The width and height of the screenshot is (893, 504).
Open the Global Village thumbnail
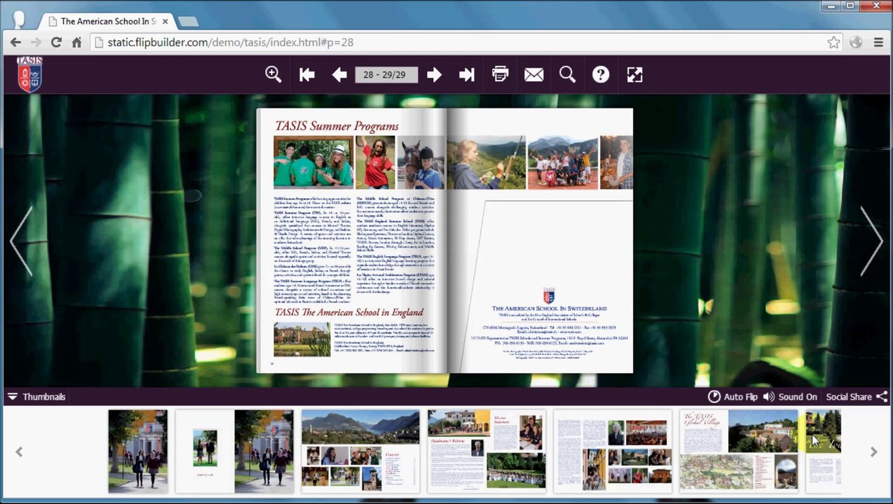(739, 451)
